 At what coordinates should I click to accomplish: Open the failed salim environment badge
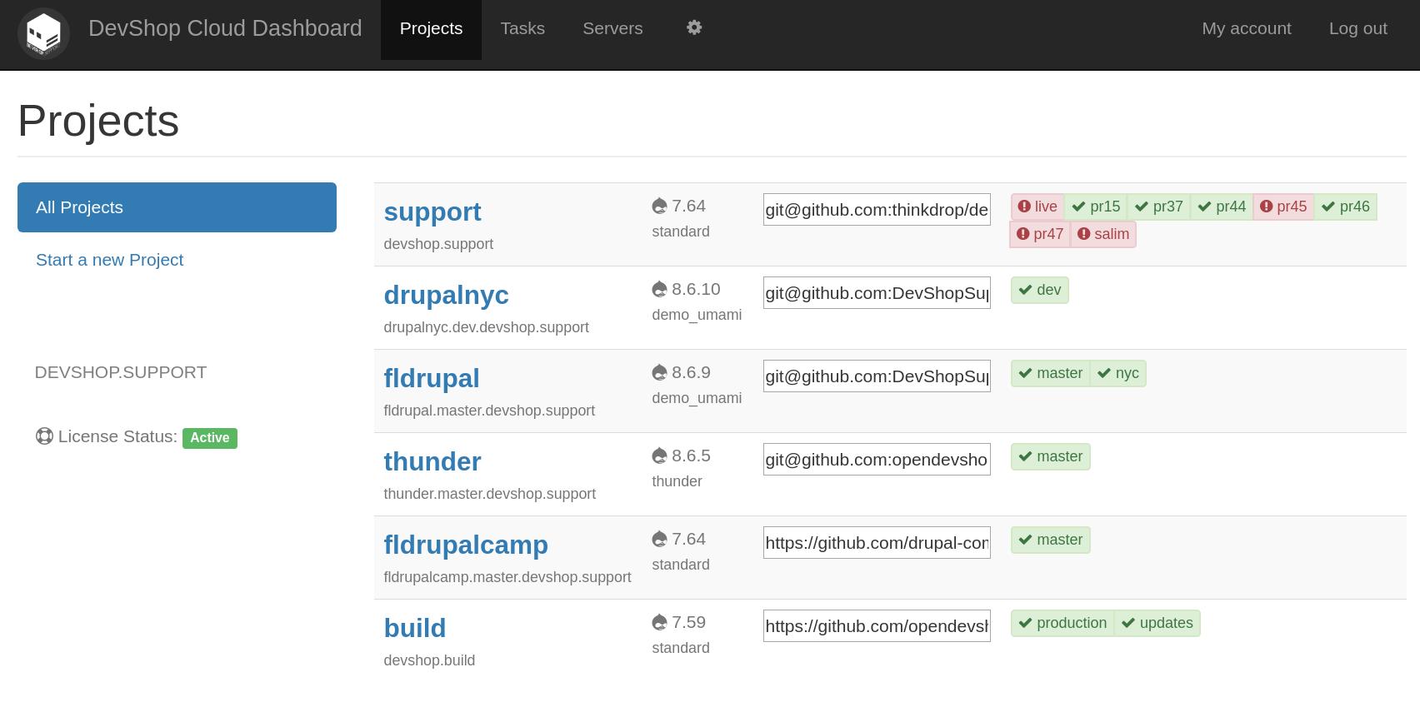coord(1103,234)
